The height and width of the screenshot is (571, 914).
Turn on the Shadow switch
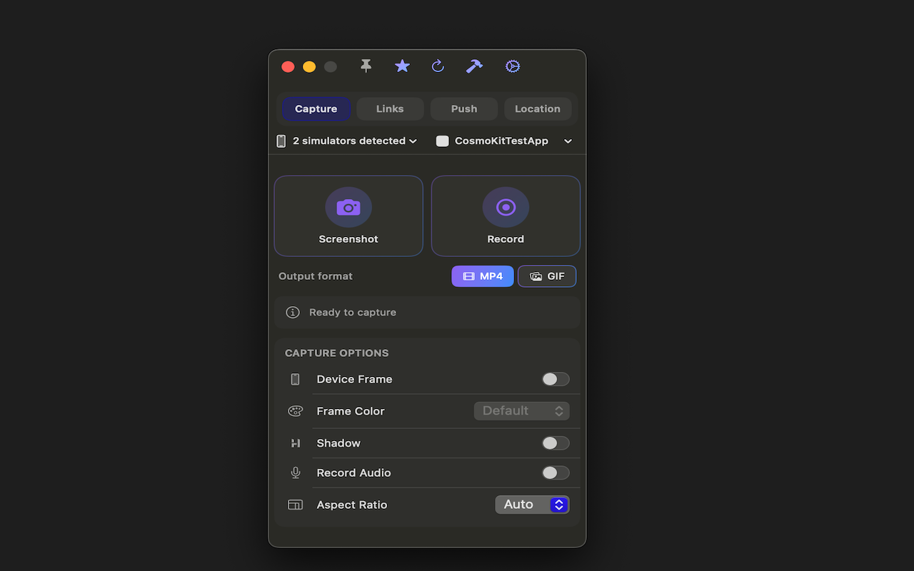tap(556, 443)
